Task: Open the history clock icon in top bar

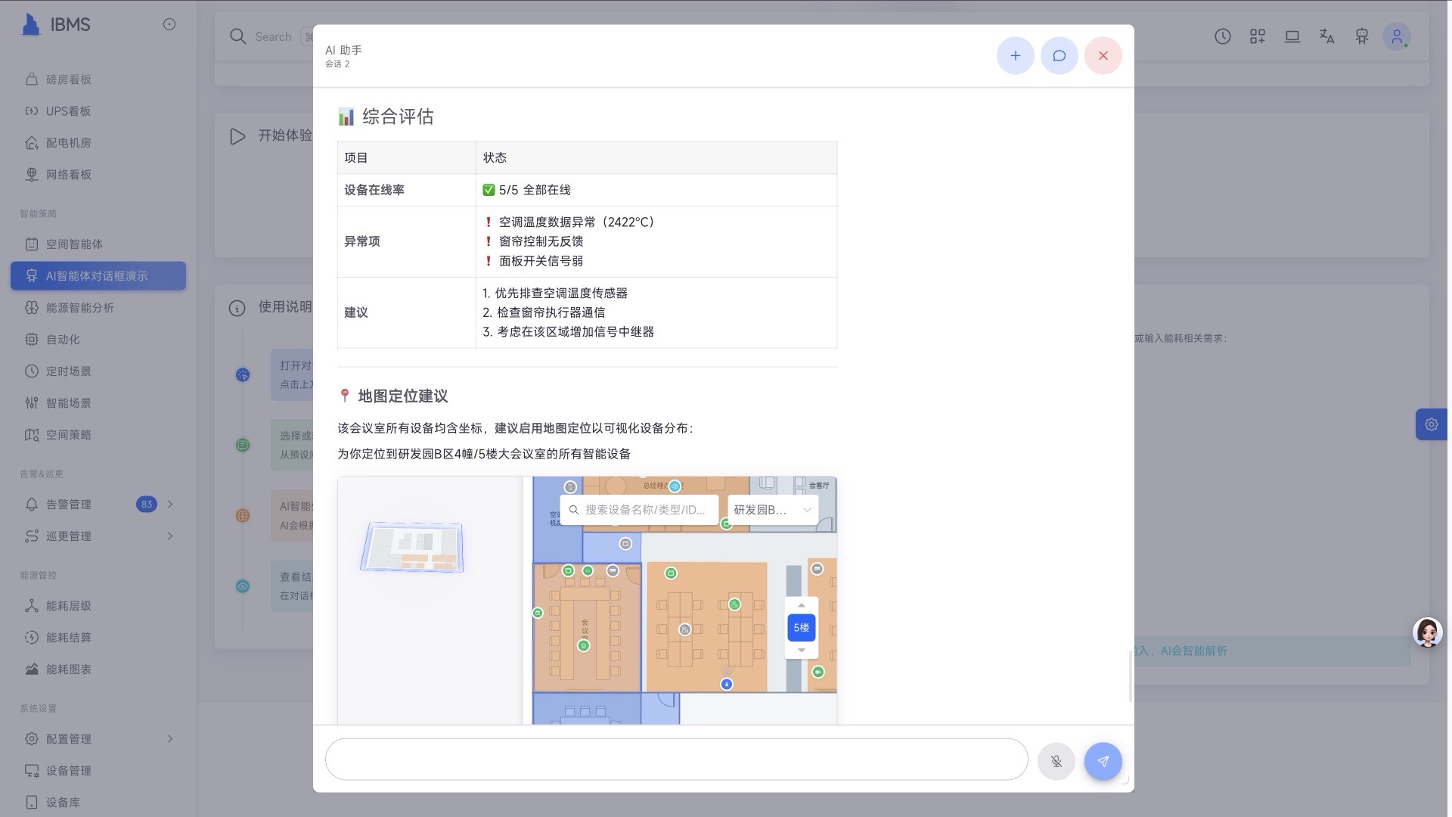Action: coord(1222,36)
